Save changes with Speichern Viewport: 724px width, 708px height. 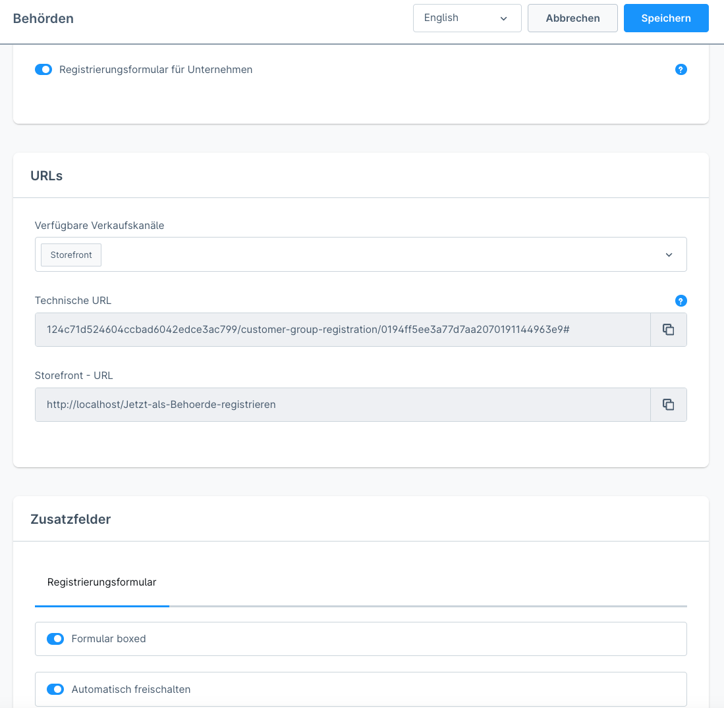point(666,18)
